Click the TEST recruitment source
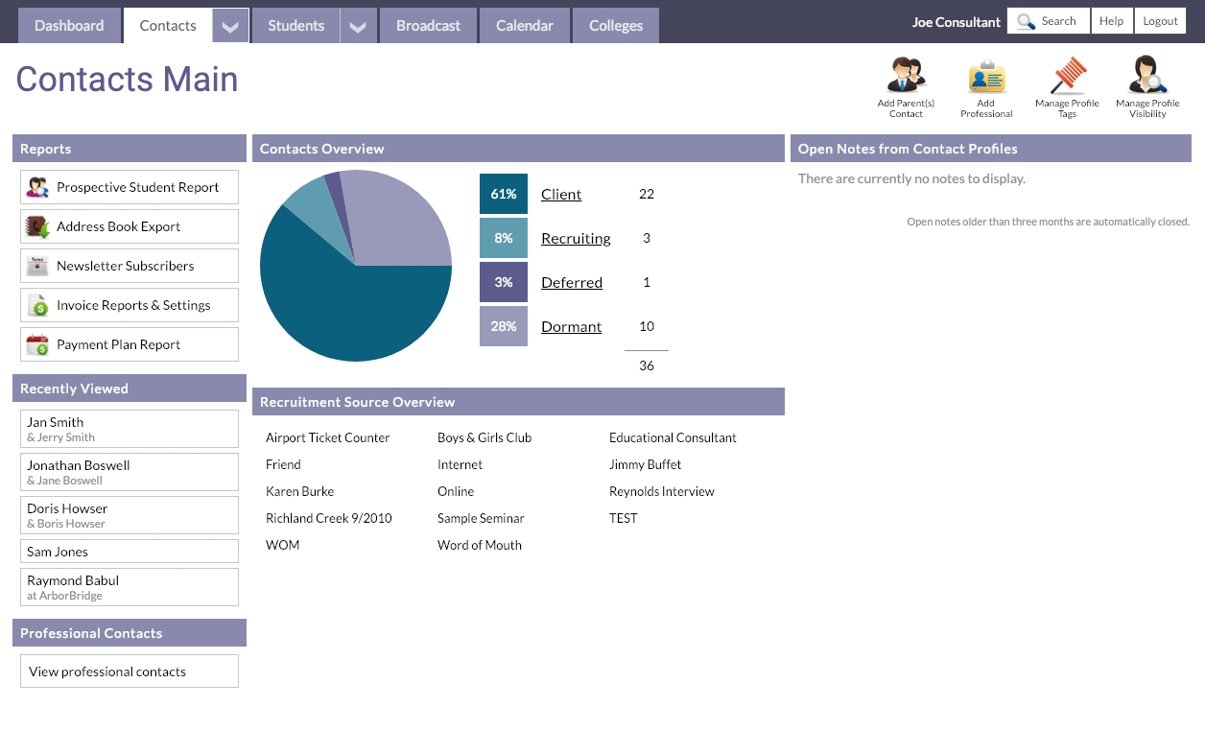Screen dimensions: 1205x754 click(x=624, y=518)
